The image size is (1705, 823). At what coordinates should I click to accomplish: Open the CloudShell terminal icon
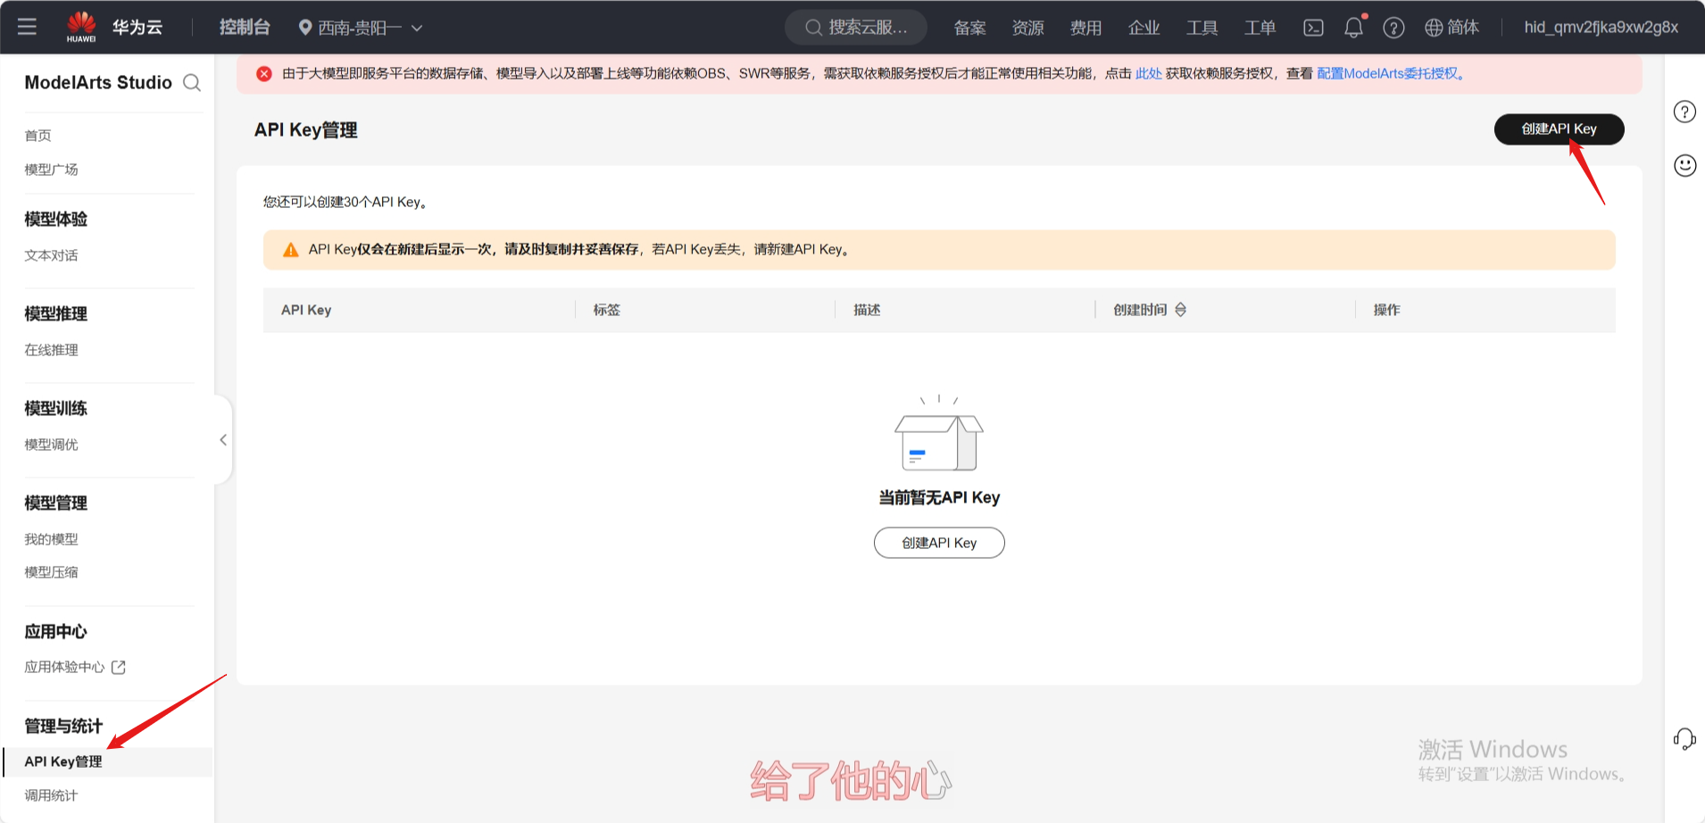[1313, 28]
